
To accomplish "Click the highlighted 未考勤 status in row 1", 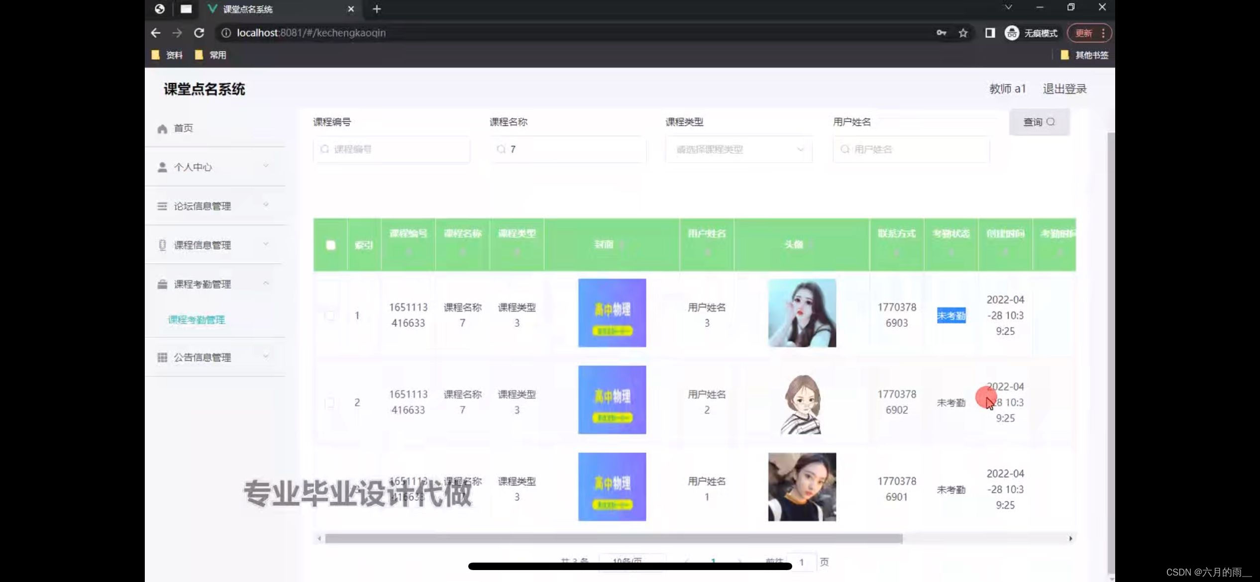I will click(x=951, y=315).
